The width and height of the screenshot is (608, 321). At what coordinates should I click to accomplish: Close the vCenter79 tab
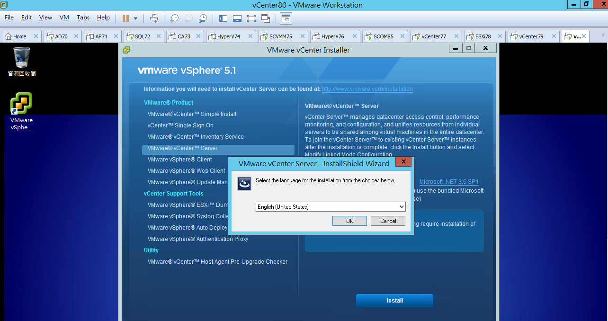(553, 36)
